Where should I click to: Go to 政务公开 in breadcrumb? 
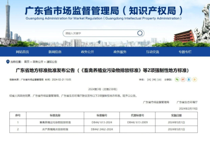[x=38, y=62]
